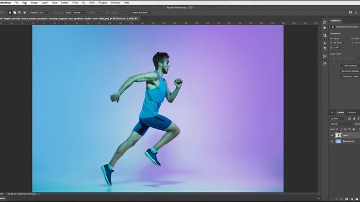Open the Layer menu
360x202 pixels.
[x=44, y=3]
